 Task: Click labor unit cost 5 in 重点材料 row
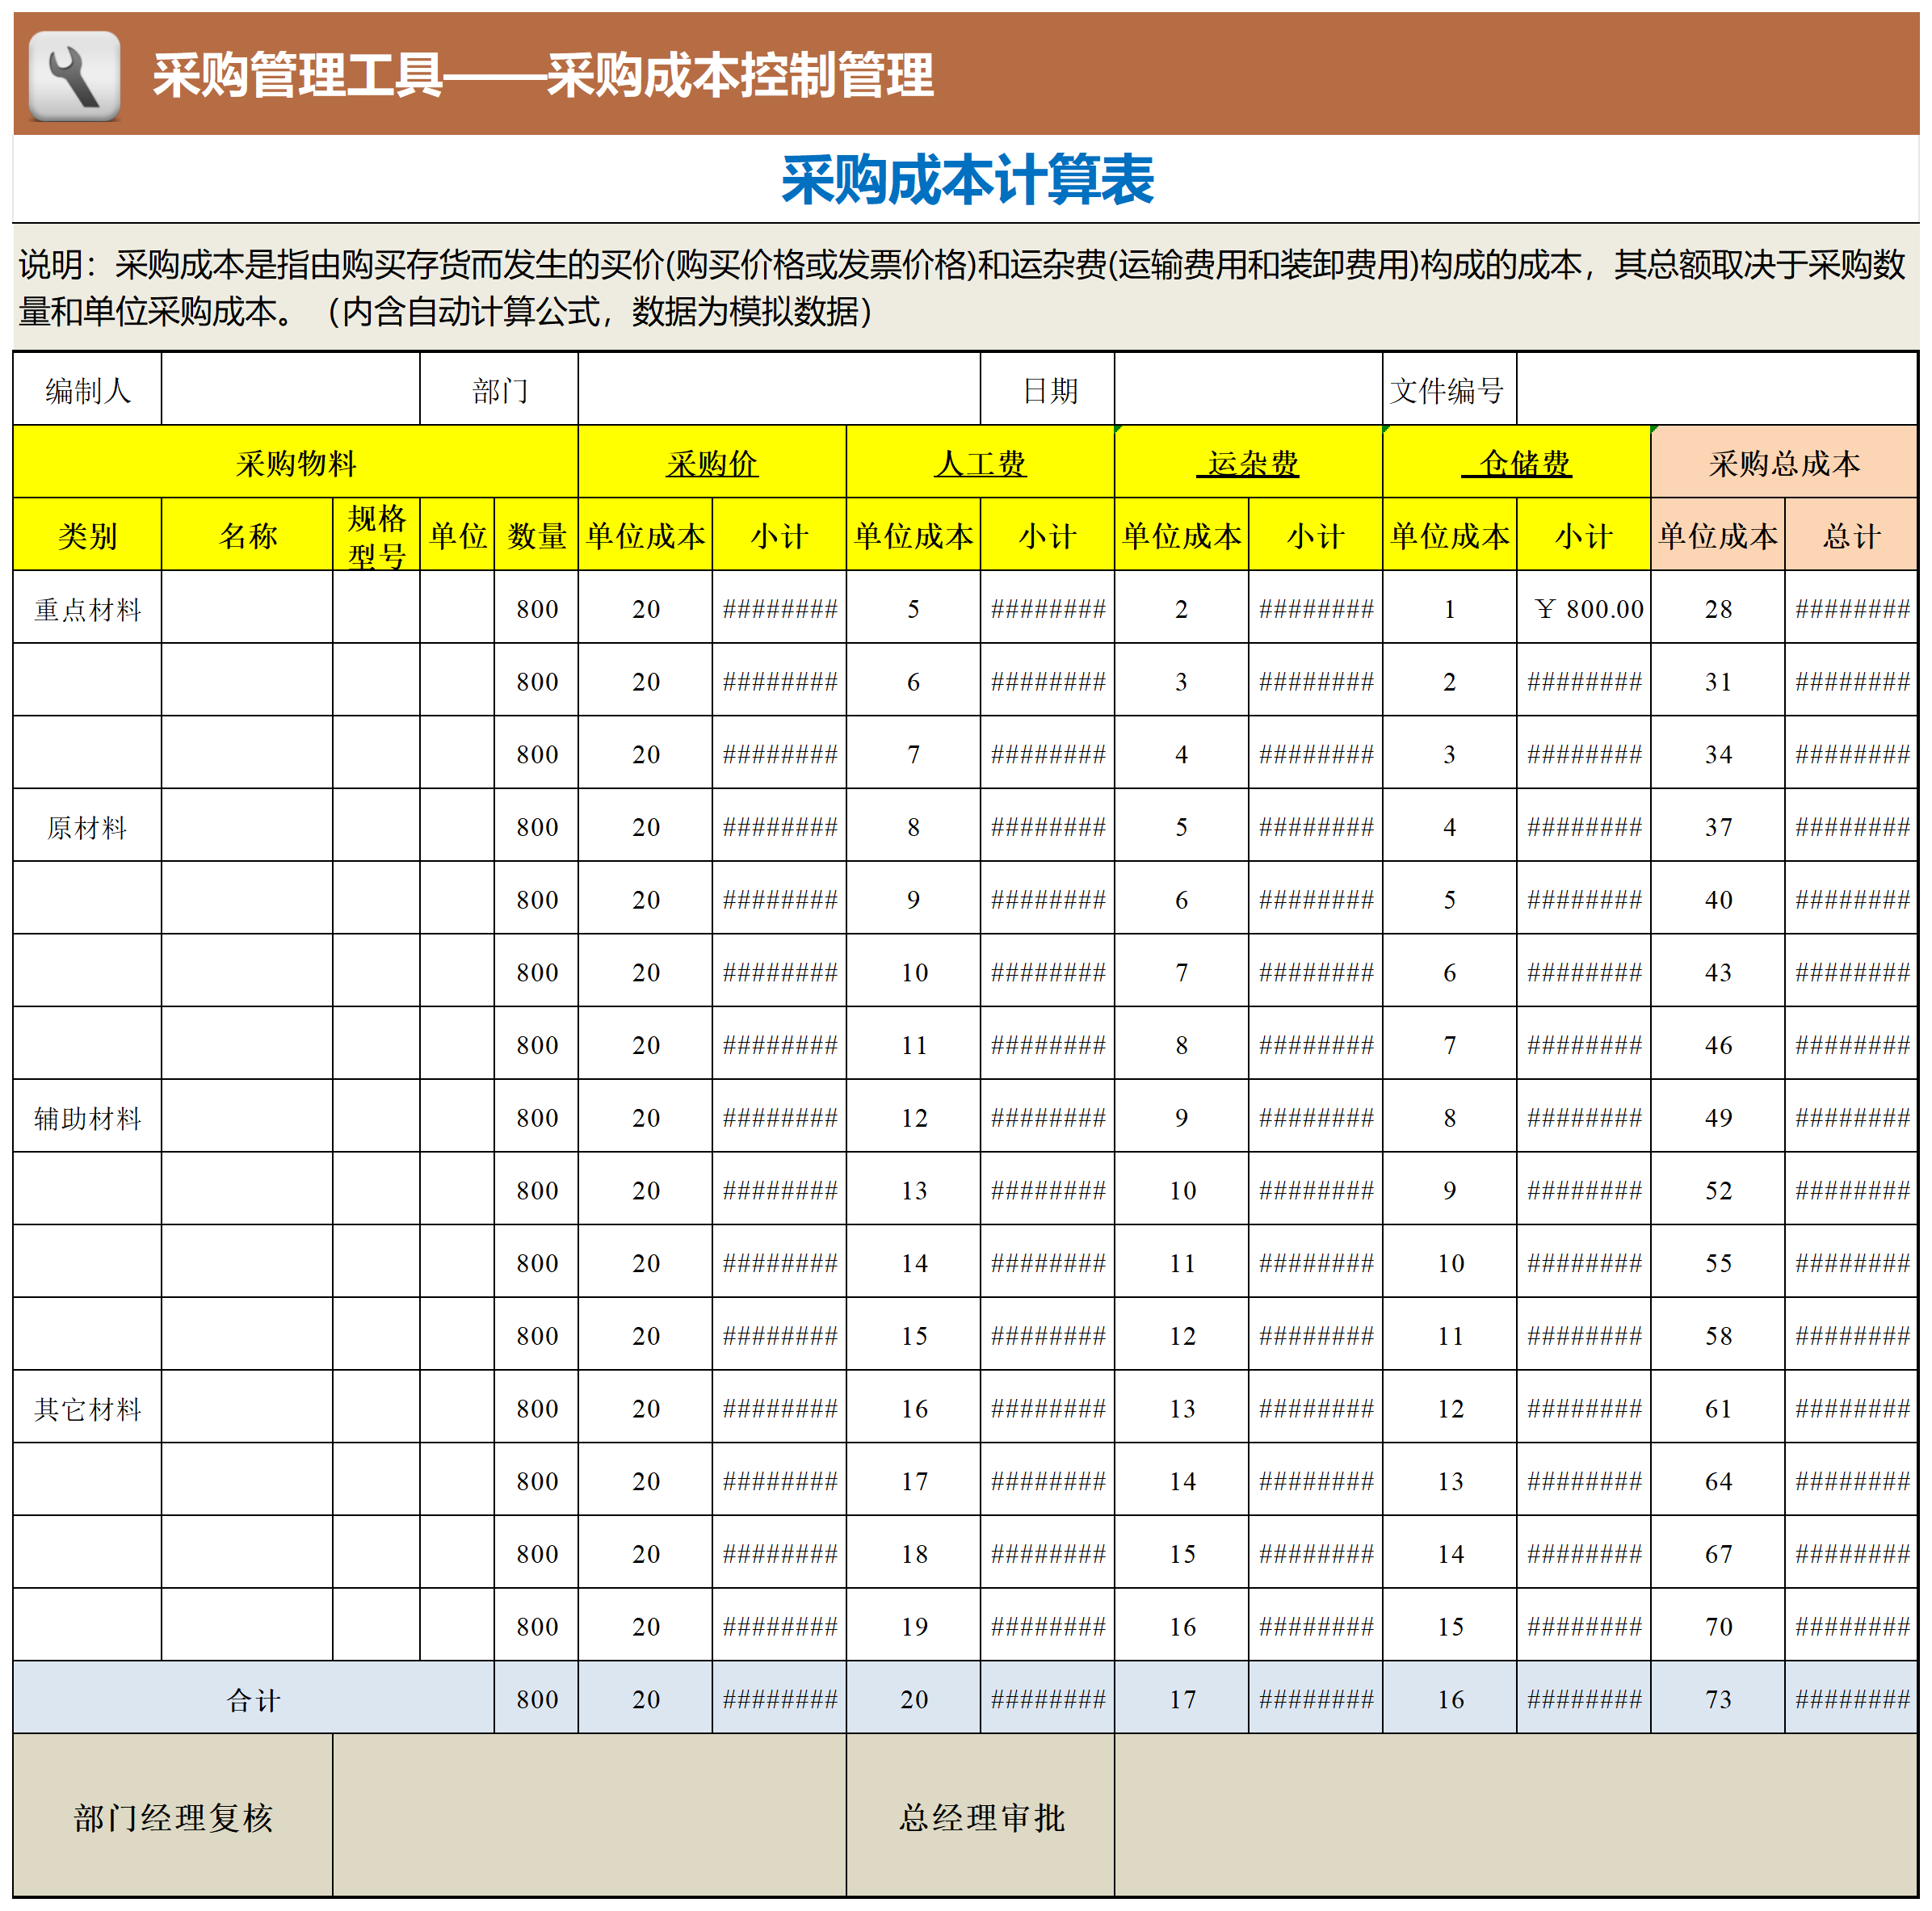pyautogui.click(x=914, y=608)
